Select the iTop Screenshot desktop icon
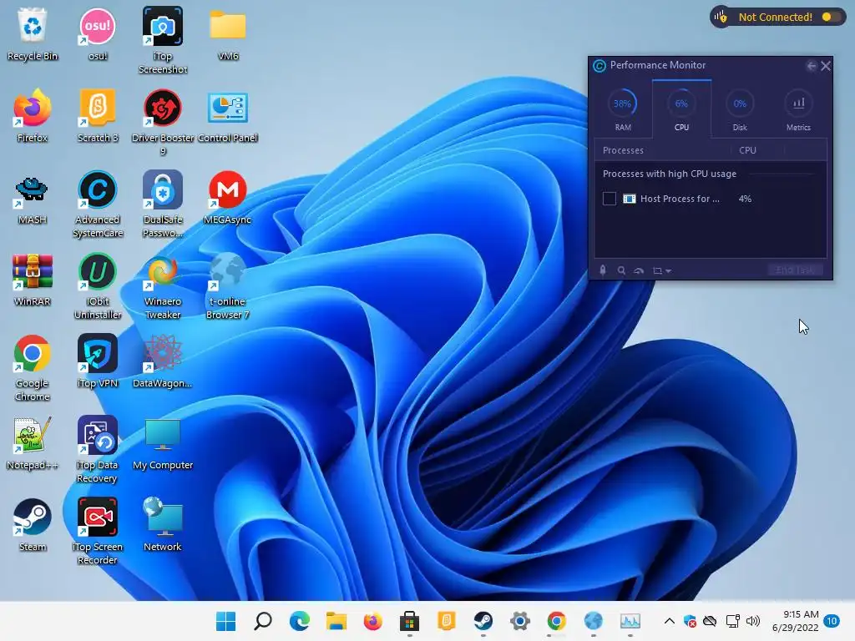The image size is (855, 641). pyautogui.click(x=163, y=40)
